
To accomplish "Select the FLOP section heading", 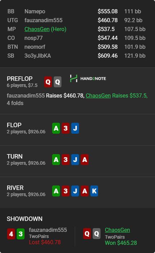I will [14, 125].
